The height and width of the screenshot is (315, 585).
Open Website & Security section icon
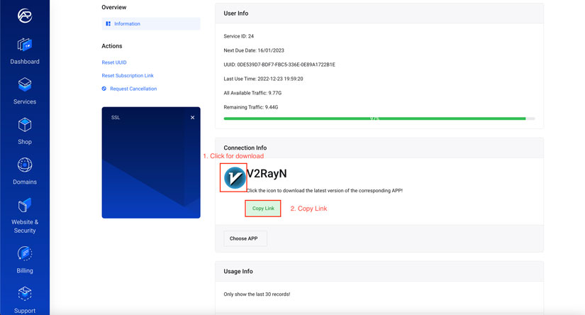[x=25, y=205]
